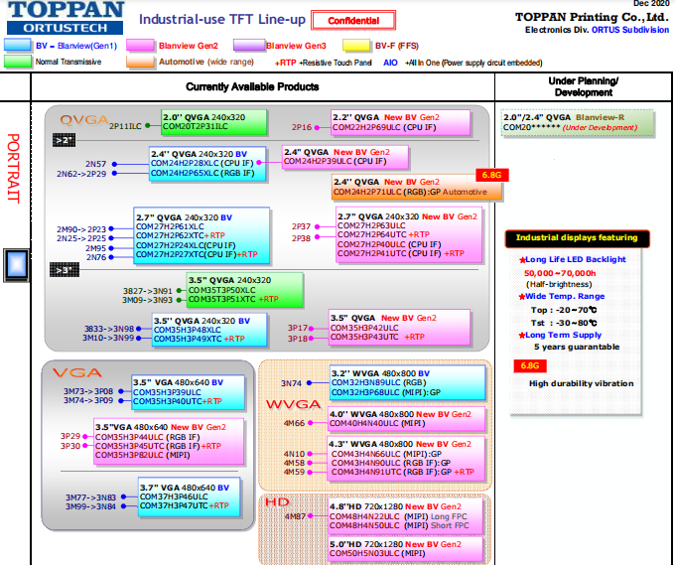Click COM43H4N66ULC (MIPI):GP model

386,455
